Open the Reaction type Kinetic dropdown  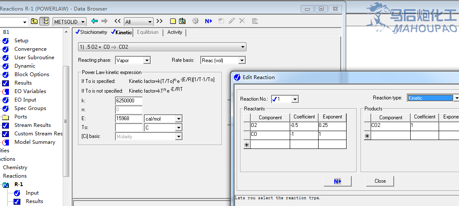456,98
